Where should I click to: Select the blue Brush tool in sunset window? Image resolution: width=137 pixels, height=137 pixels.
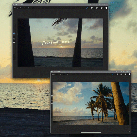(87, 8)
